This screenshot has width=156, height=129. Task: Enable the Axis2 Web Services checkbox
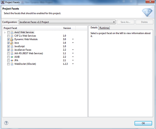pos(9,32)
